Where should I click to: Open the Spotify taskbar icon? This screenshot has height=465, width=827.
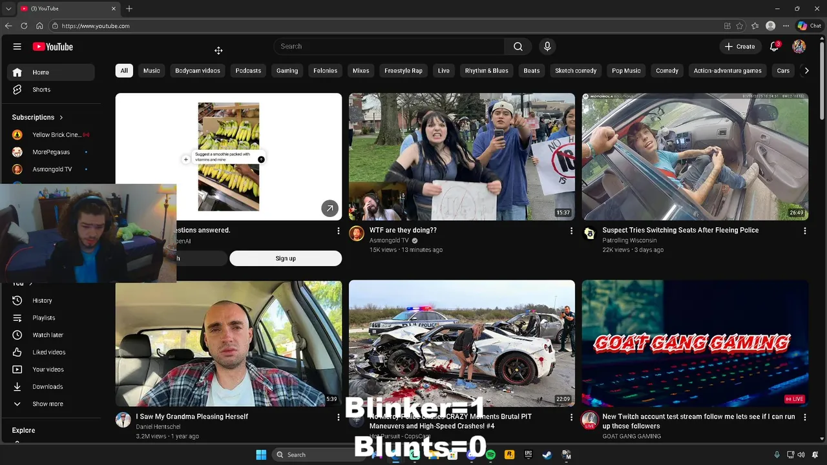pyautogui.click(x=490, y=455)
